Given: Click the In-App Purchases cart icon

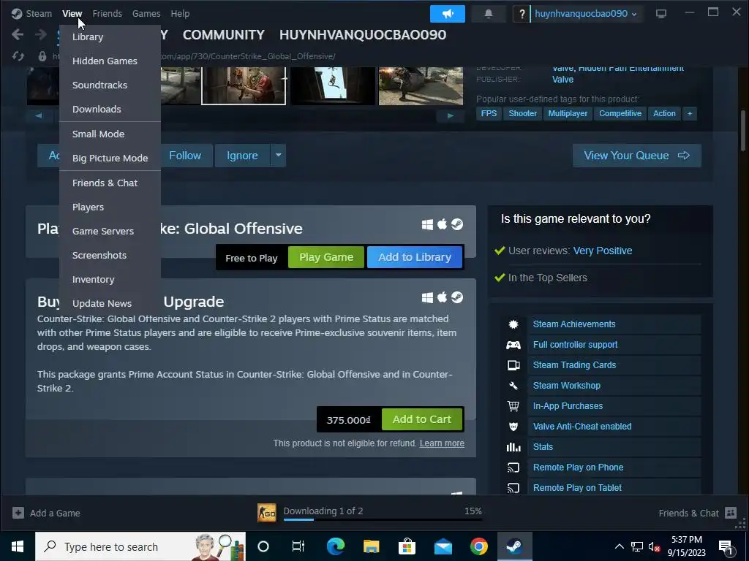Looking at the screenshot, I should point(513,406).
